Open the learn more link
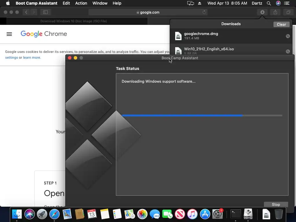Screen dimensions: 296x222 (32, 58)
